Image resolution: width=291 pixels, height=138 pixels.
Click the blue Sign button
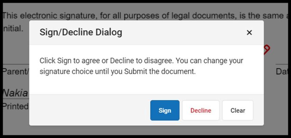[165, 110]
